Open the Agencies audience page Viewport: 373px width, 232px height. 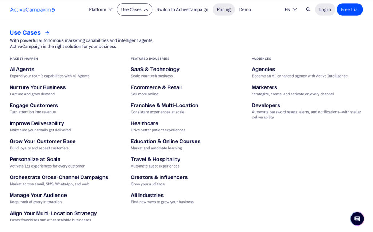(x=264, y=69)
